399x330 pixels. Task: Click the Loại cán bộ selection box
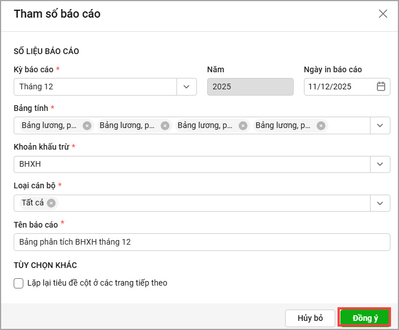click(211, 203)
